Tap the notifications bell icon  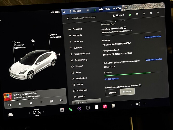coord(144,14)
